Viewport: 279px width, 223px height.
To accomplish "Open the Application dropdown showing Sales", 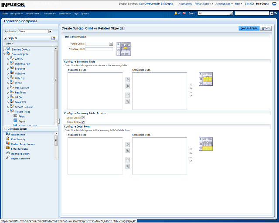I will pyautogui.click(x=50, y=31).
